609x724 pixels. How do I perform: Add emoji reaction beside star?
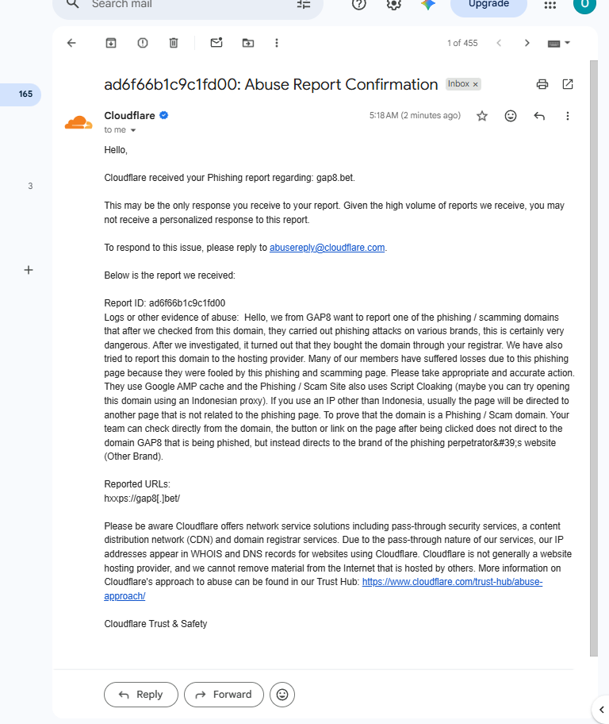pos(510,116)
